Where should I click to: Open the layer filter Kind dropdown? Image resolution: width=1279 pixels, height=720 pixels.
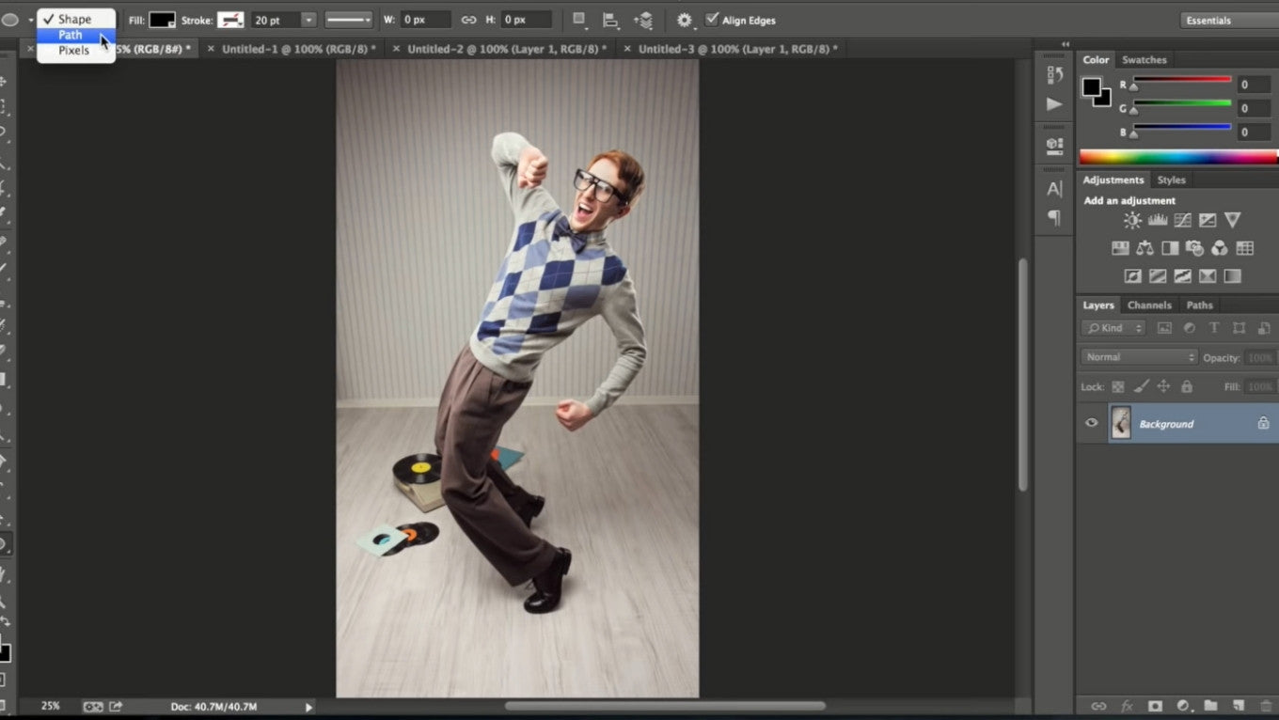(x=1113, y=328)
